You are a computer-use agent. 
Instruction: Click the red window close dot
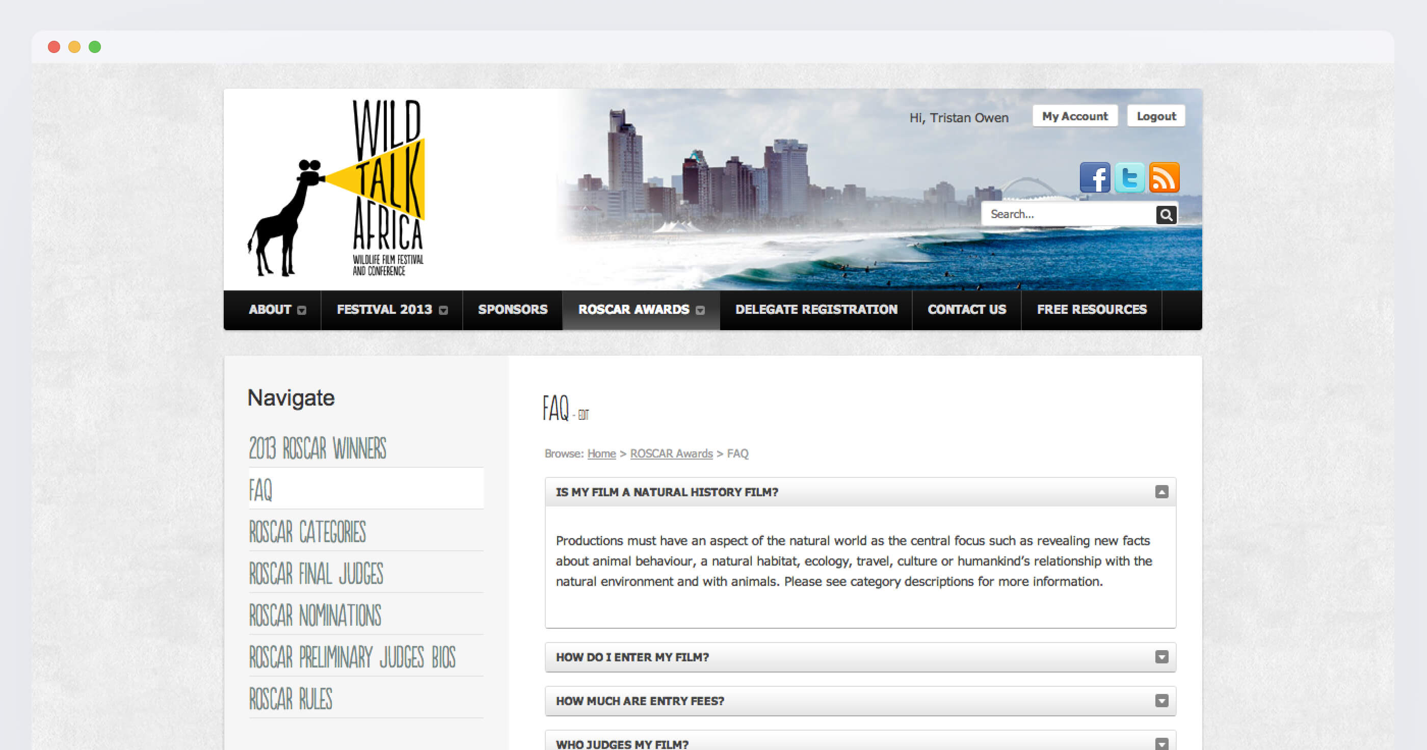54,47
